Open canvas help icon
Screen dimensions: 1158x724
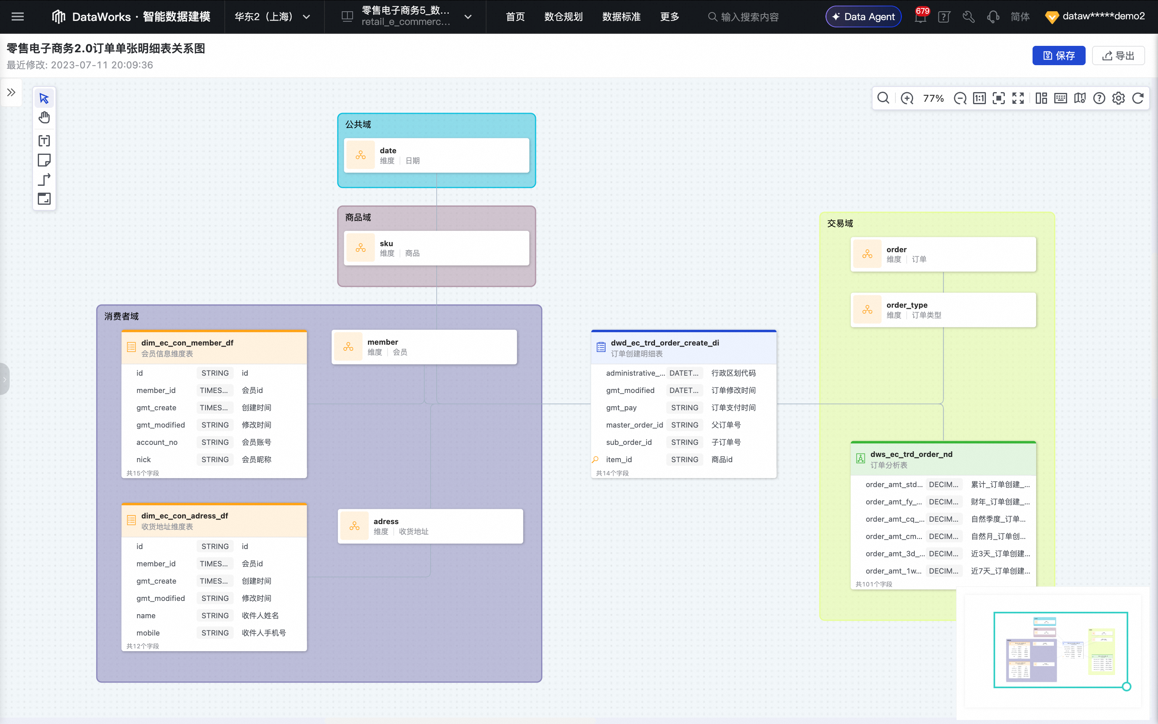click(1099, 98)
